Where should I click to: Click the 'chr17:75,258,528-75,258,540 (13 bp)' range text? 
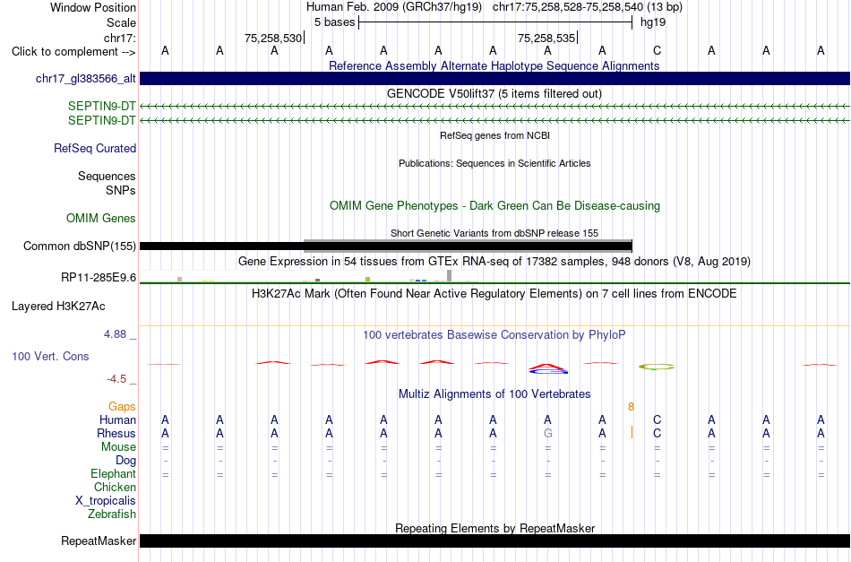(x=588, y=7)
